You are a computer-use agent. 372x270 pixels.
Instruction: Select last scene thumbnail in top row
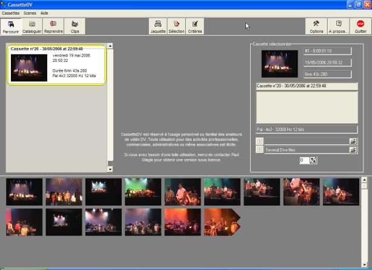341,192
